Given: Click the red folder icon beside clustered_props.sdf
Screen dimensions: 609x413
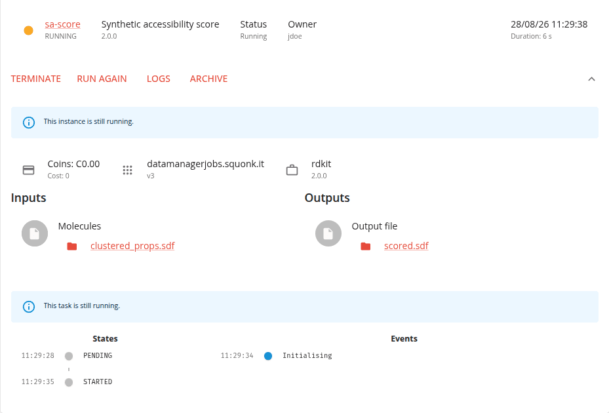Looking at the screenshot, I should (x=72, y=246).
